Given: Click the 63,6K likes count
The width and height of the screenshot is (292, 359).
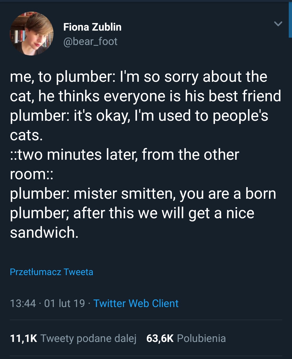Looking at the screenshot, I should pyautogui.click(x=160, y=338).
